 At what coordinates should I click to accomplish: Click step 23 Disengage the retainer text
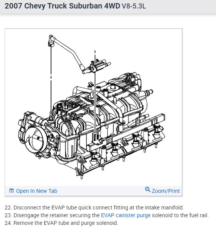pyautogui.click(x=106, y=215)
